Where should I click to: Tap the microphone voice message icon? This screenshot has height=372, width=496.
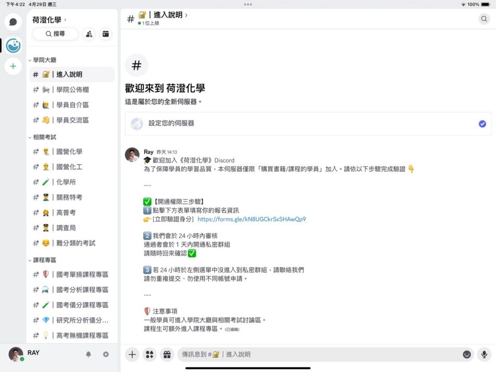click(483, 355)
